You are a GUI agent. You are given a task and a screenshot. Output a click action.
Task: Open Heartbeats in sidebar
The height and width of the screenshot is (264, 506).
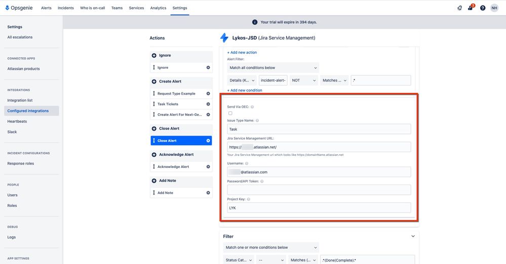click(17, 121)
